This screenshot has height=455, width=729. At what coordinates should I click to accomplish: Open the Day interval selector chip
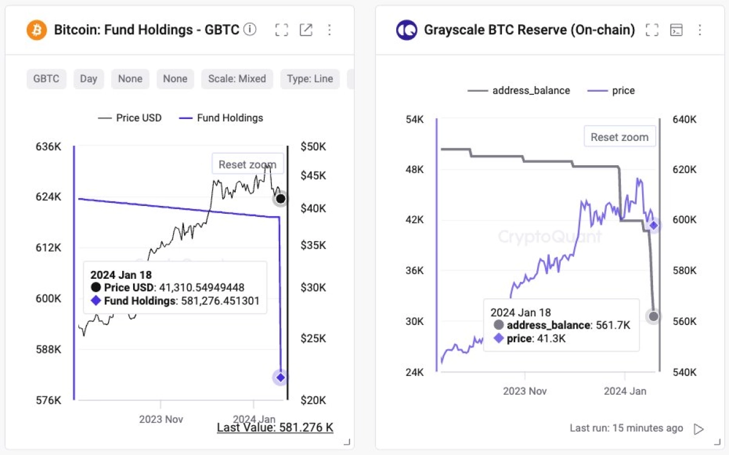[89, 79]
